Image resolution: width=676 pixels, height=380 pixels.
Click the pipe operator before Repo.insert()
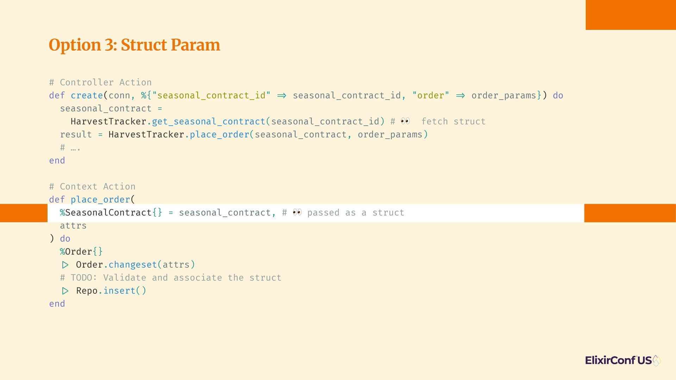tap(65, 291)
